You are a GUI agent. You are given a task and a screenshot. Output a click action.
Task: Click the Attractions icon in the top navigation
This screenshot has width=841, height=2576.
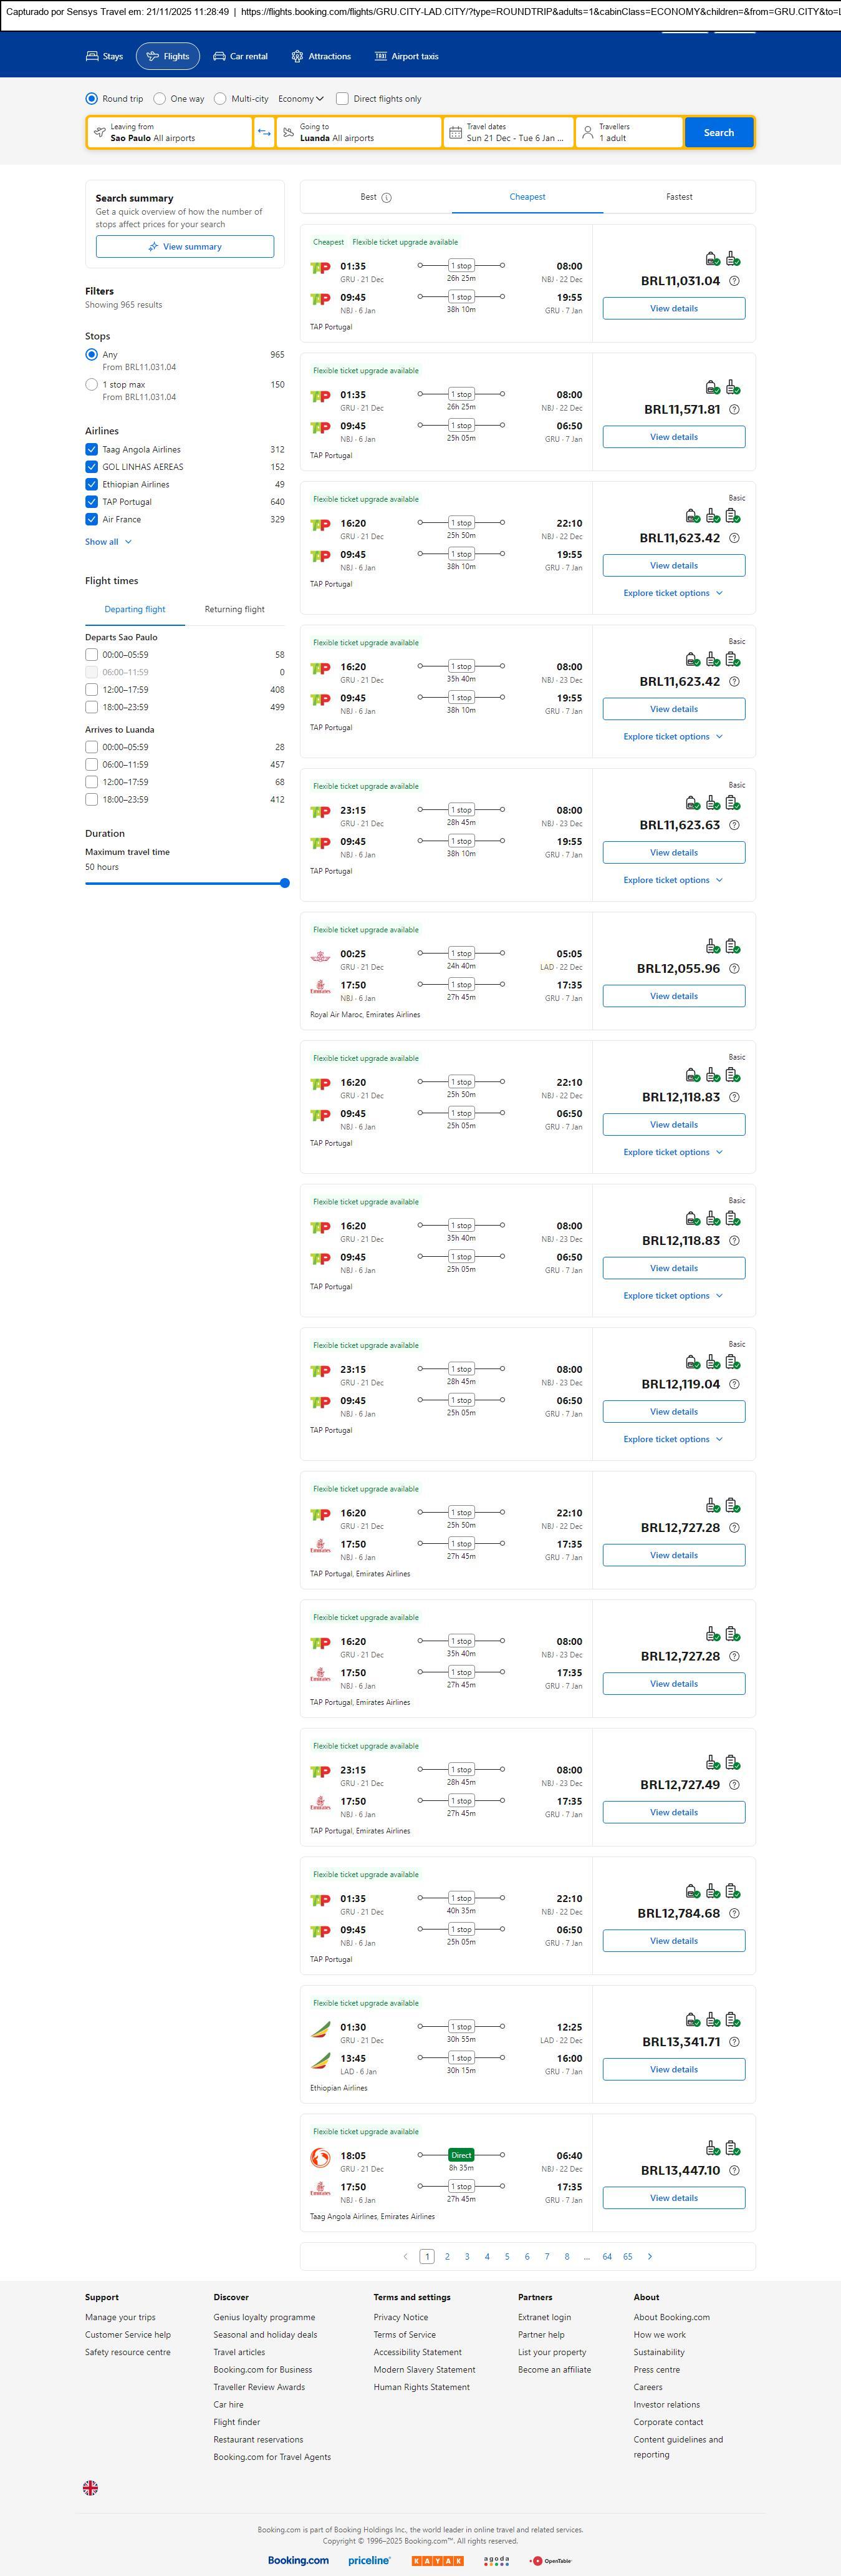pyautogui.click(x=297, y=57)
